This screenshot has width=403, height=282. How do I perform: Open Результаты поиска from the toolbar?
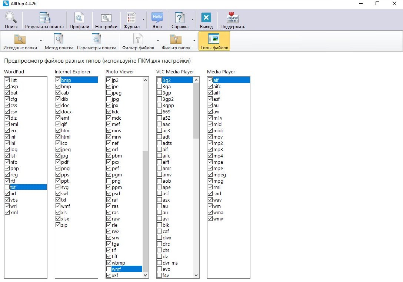44,20
